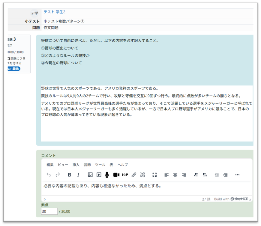
Task: Record video using the camera icon
Action: coord(116,175)
